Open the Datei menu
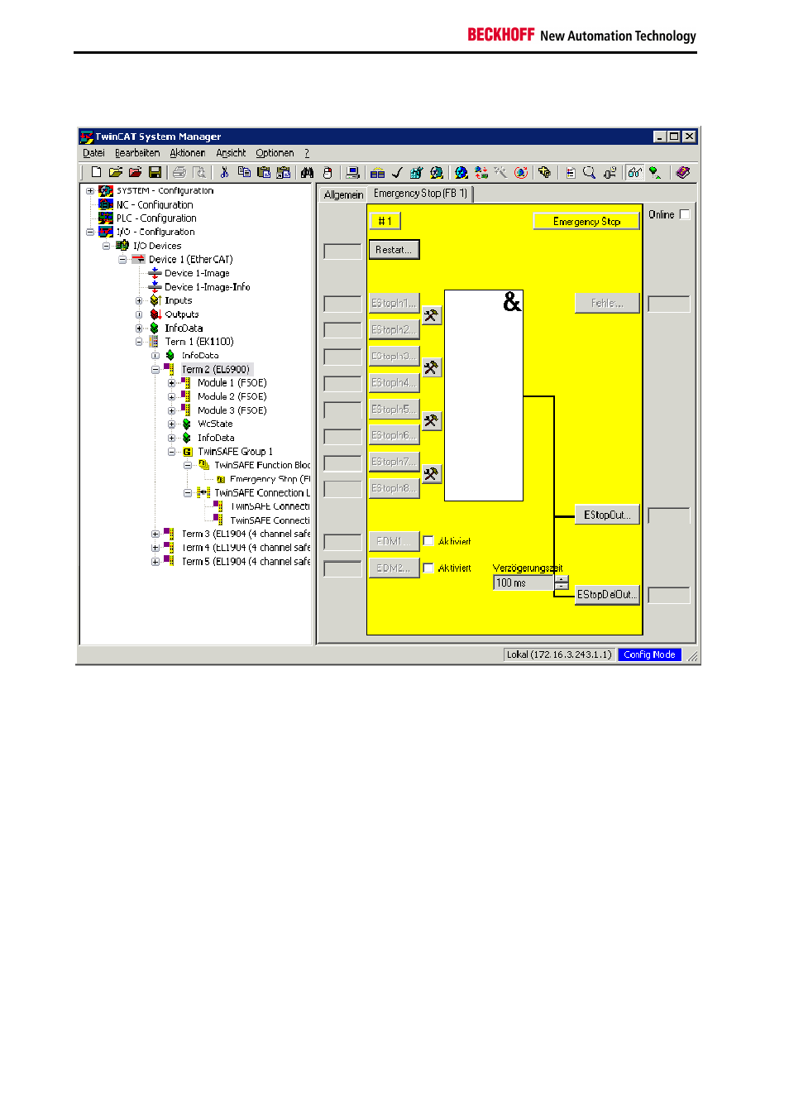 pyautogui.click(x=93, y=153)
